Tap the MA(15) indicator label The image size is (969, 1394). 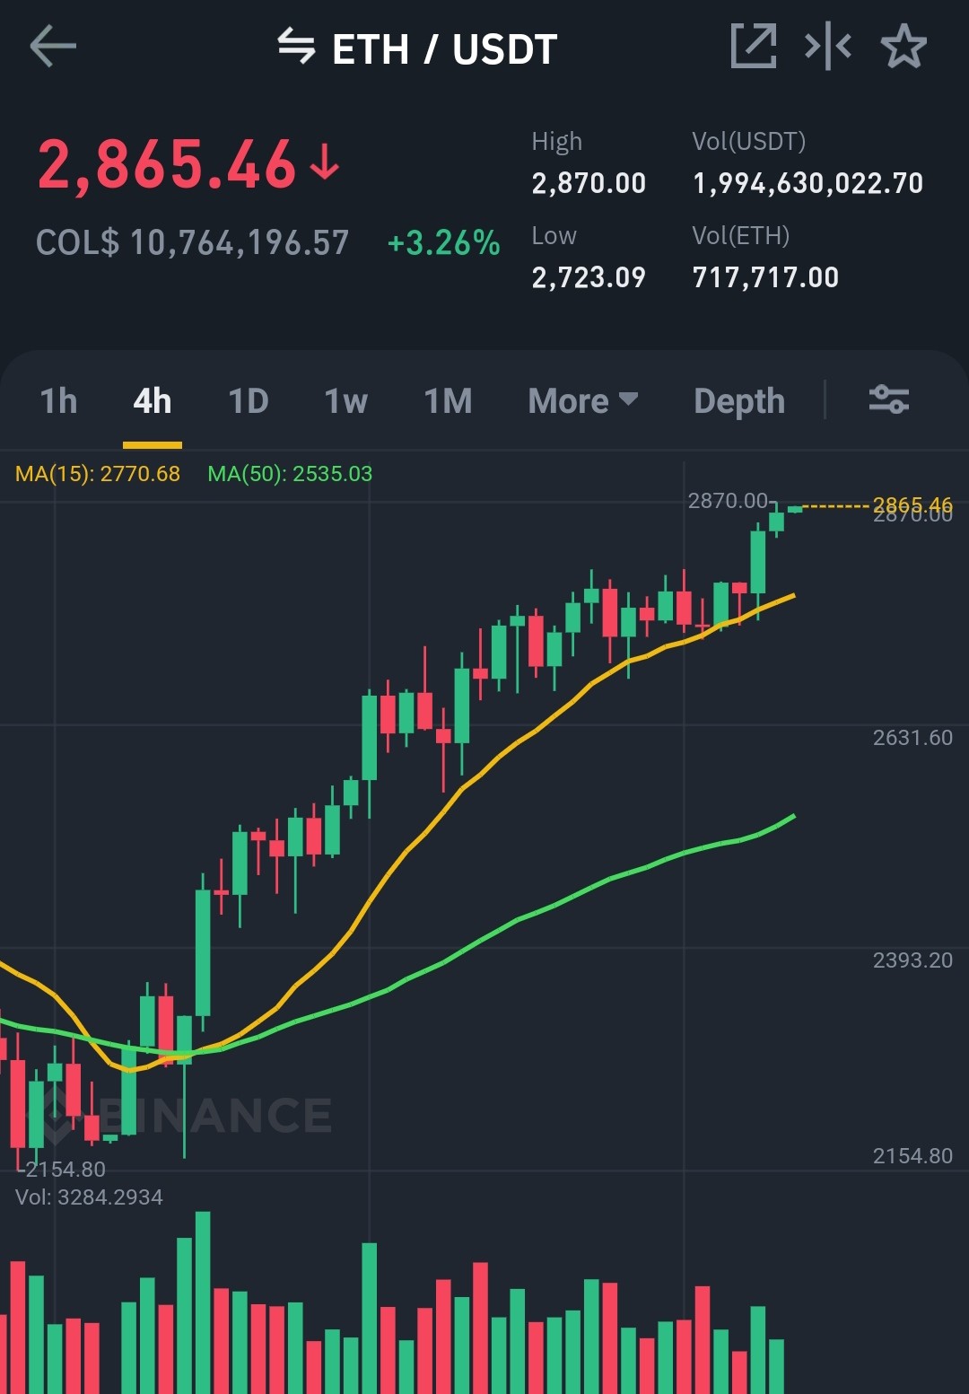(x=98, y=474)
